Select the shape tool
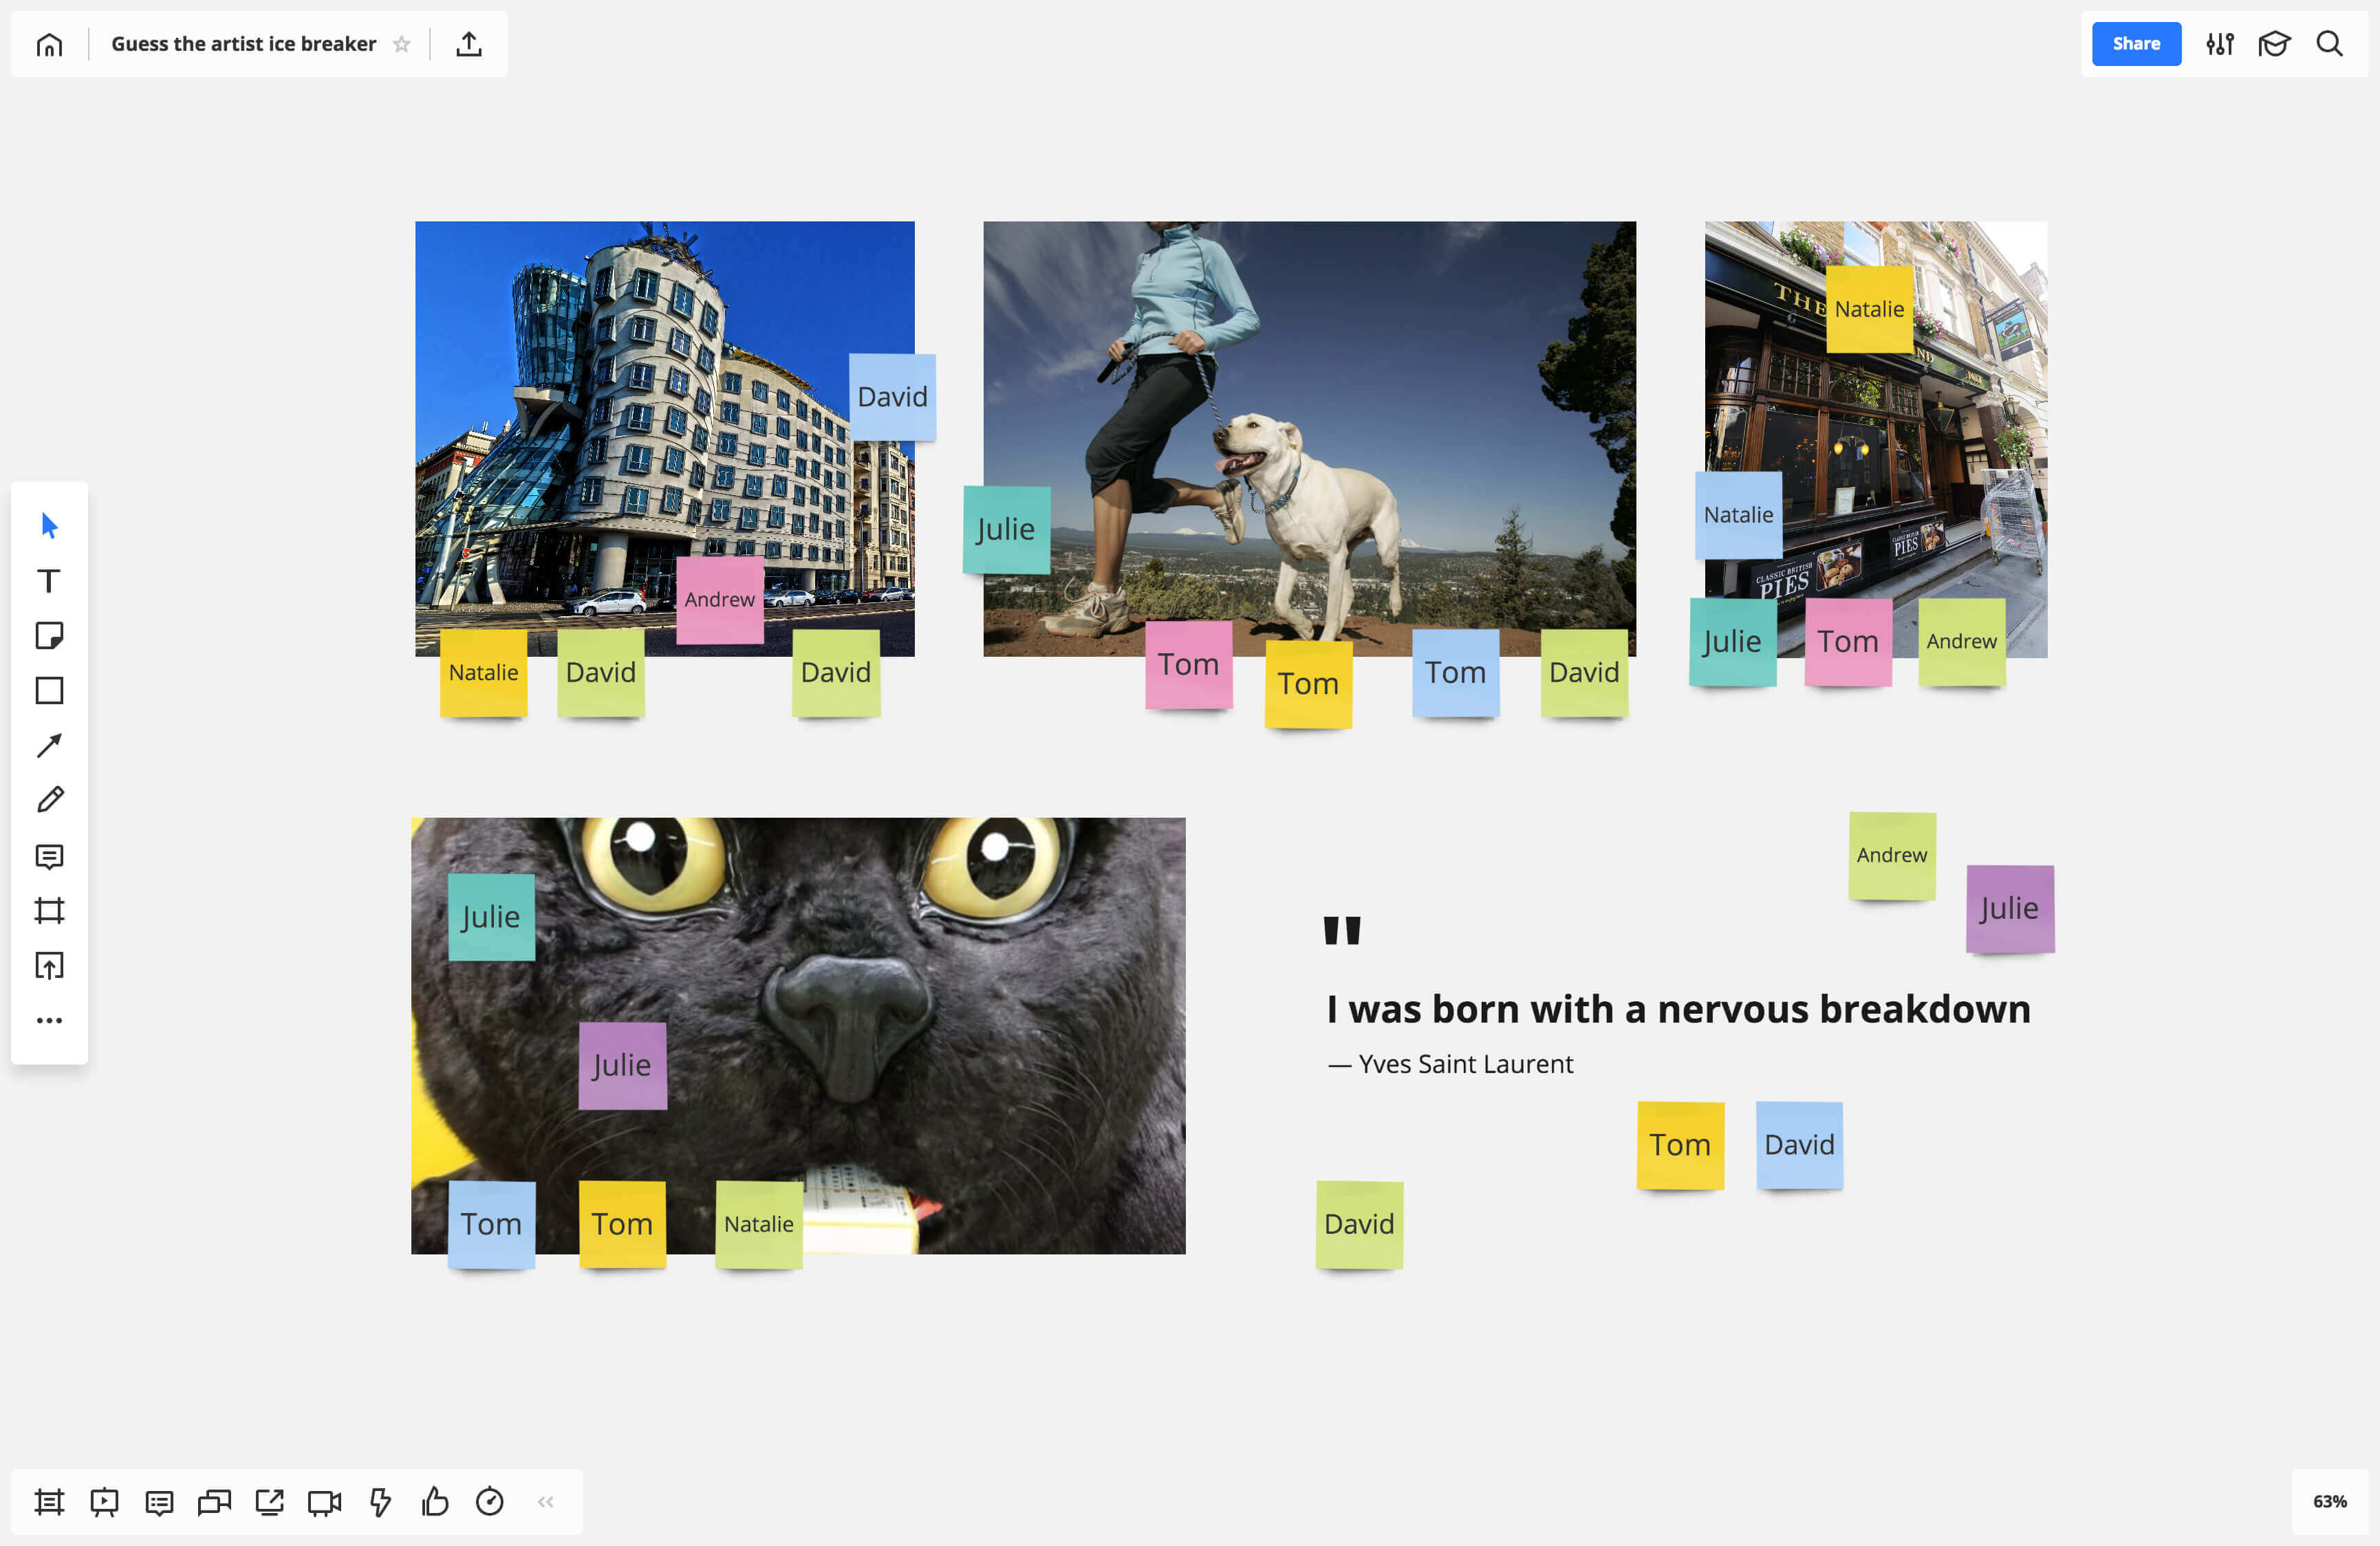This screenshot has height=1546, width=2380. [x=50, y=690]
